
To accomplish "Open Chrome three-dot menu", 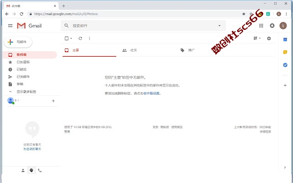I will click(x=286, y=14).
